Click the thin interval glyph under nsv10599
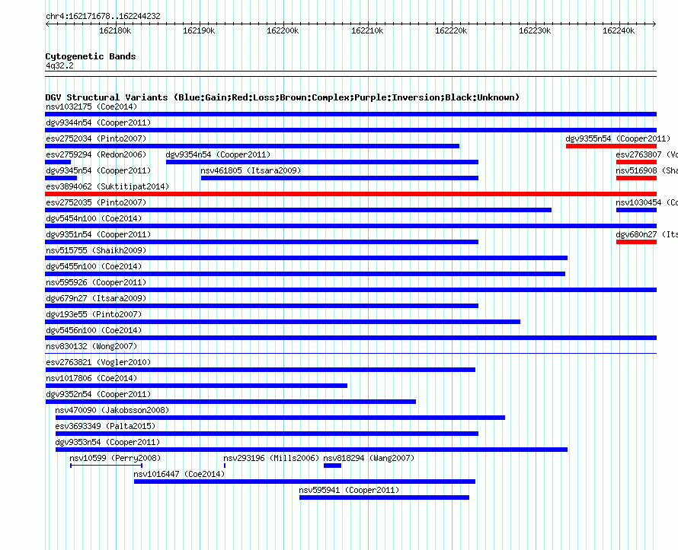 click(107, 466)
